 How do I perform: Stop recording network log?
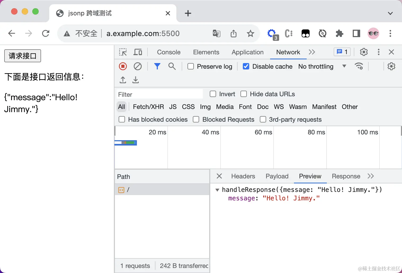tap(123, 66)
